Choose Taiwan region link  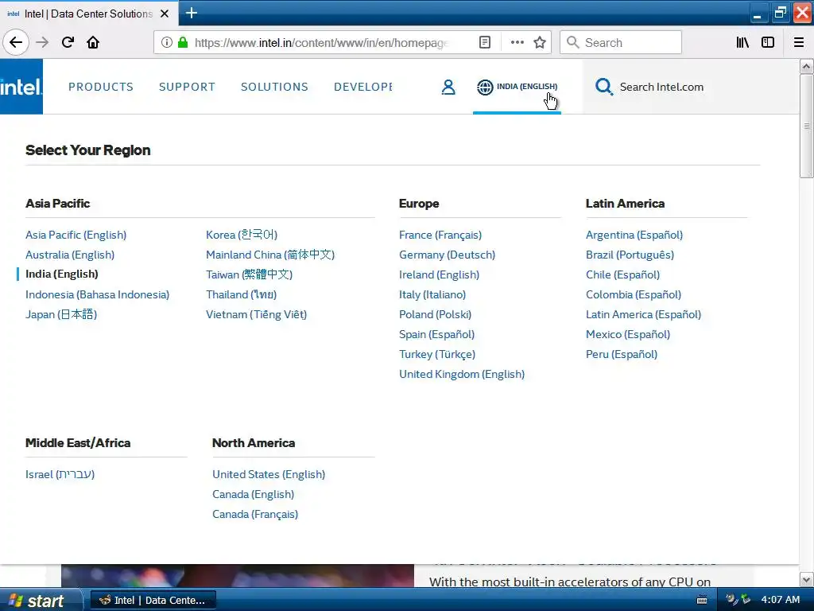[x=249, y=274]
